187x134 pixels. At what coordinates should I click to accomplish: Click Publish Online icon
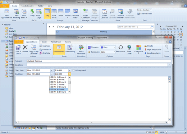(120, 14)
